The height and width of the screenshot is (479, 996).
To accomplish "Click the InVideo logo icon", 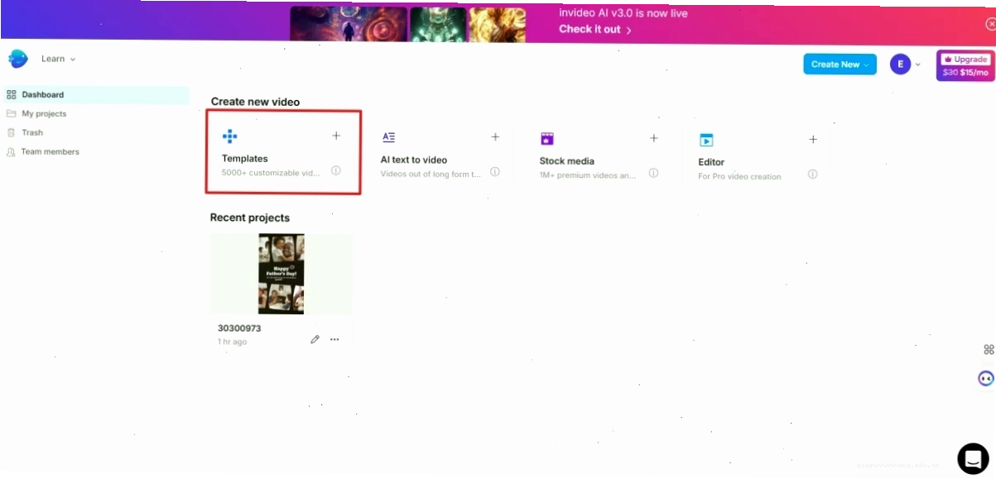I will (18, 59).
